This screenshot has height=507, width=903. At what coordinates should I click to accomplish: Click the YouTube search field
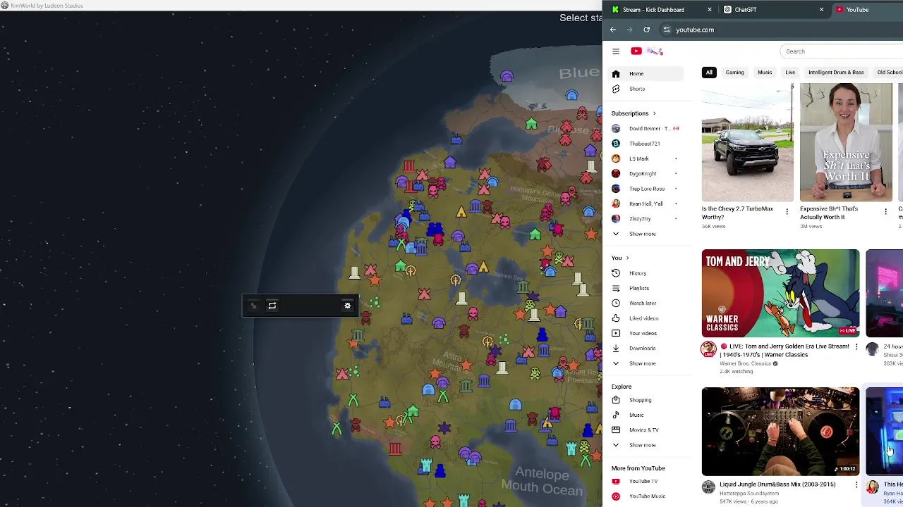point(842,51)
